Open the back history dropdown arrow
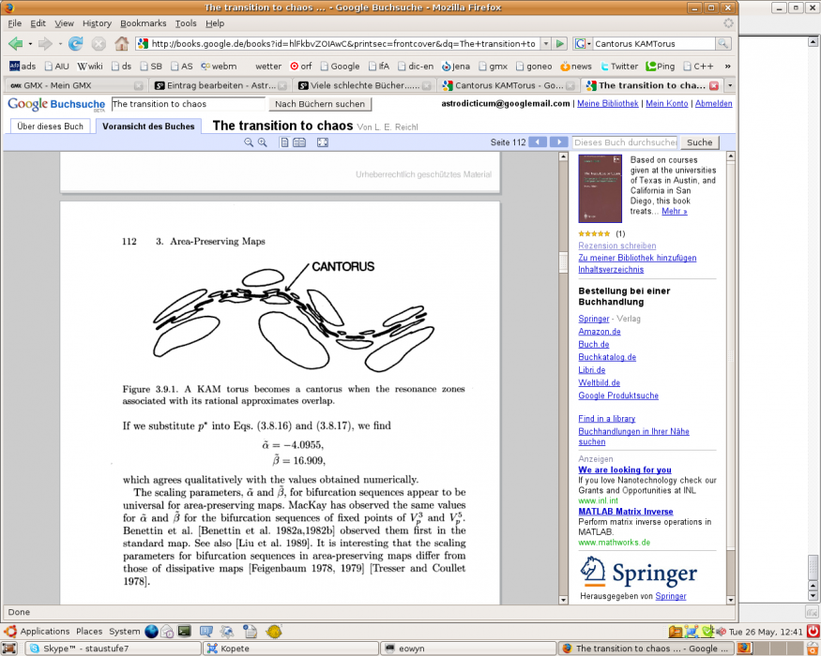This screenshot has width=821, height=656. click(x=30, y=44)
